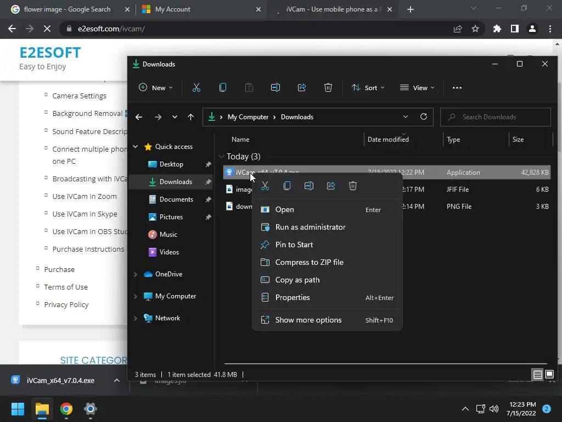Click Search Downloads field

click(496, 117)
